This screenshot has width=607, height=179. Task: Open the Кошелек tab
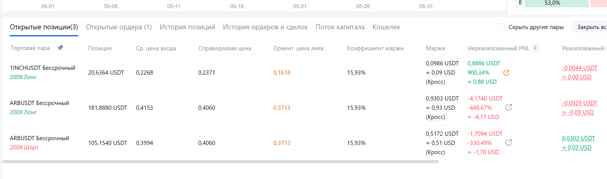pyautogui.click(x=386, y=27)
